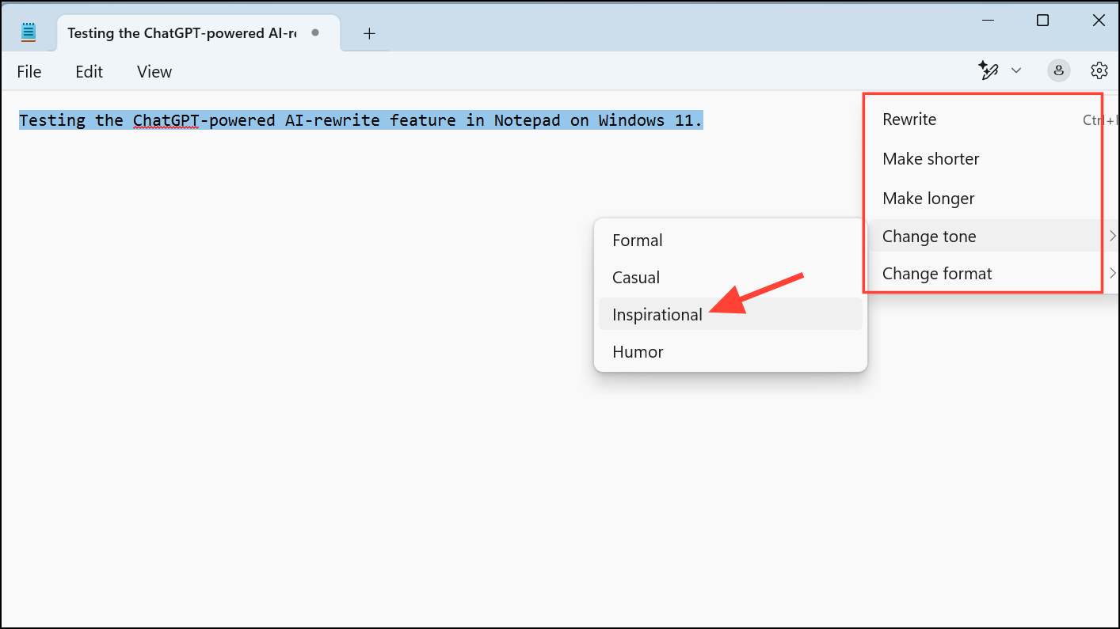The height and width of the screenshot is (629, 1120).
Task: Select the 'Testing the ChatGPT-powered' tab
Action: pos(198,33)
